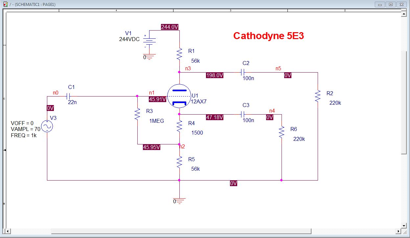The width and height of the screenshot is (410, 238).
Task: Click the 198.0V bias voltage marker
Action: pyautogui.click(x=215, y=76)
